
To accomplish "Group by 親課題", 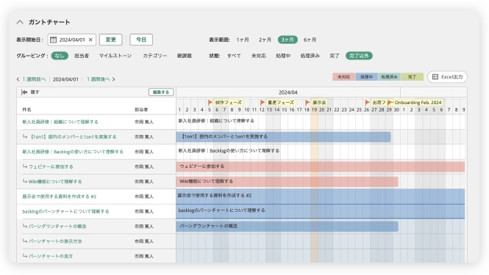I will [185, 56].
